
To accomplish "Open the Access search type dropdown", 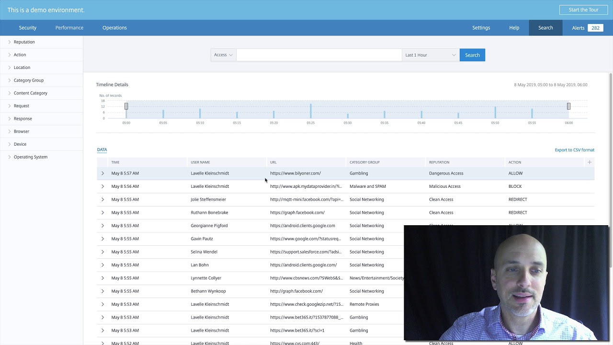I will (223, 55).
